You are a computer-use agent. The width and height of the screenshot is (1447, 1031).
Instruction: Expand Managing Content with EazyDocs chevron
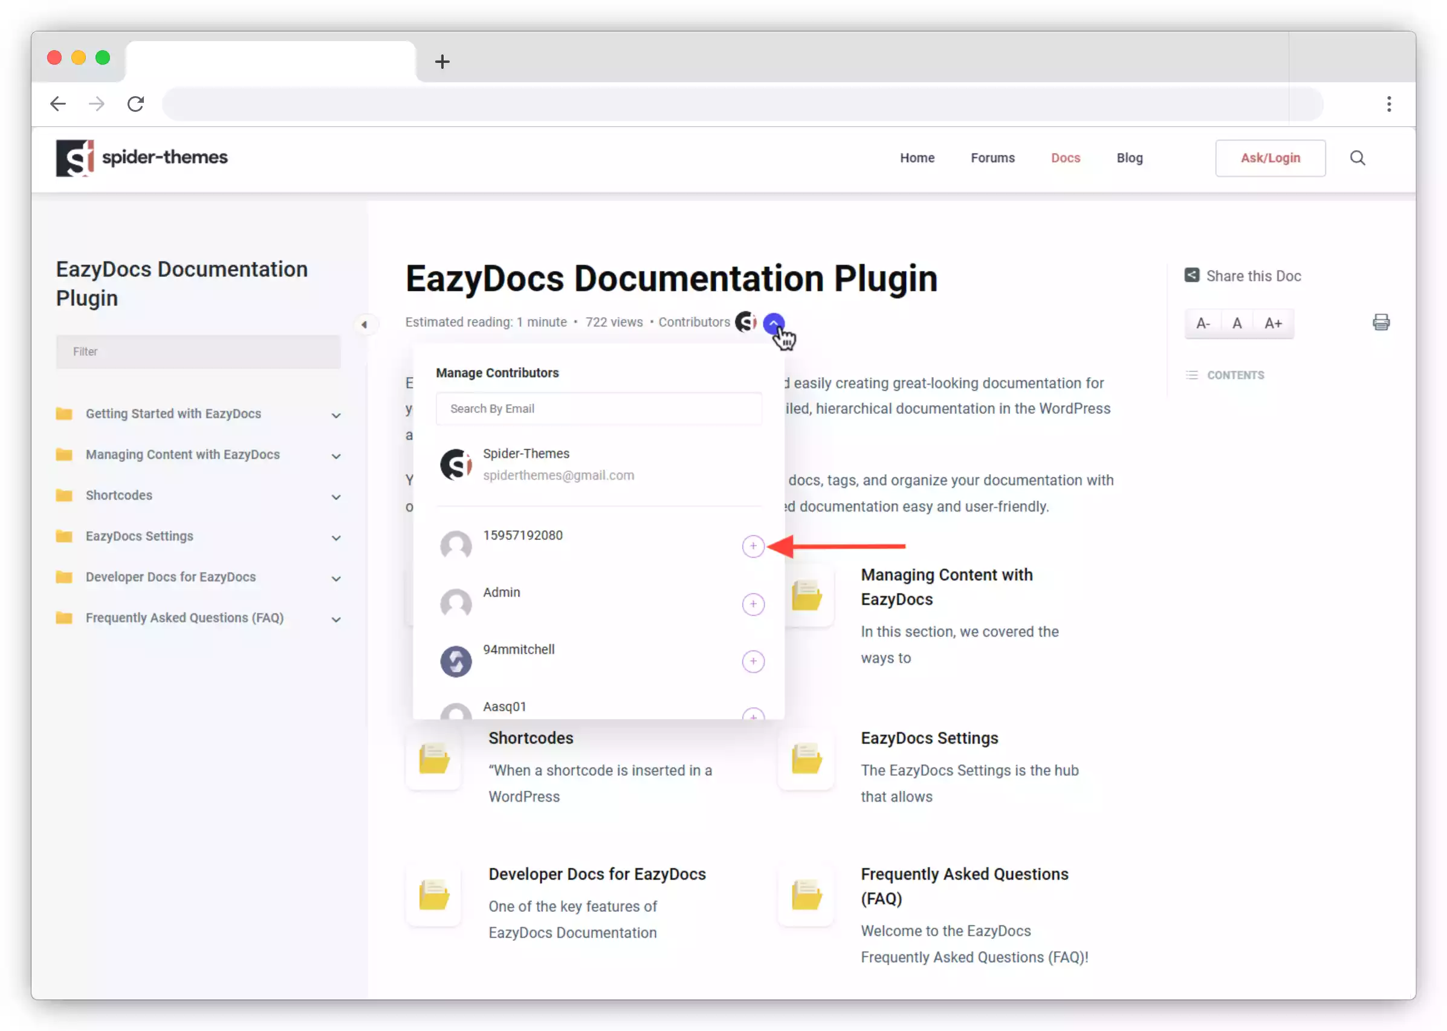335,456
